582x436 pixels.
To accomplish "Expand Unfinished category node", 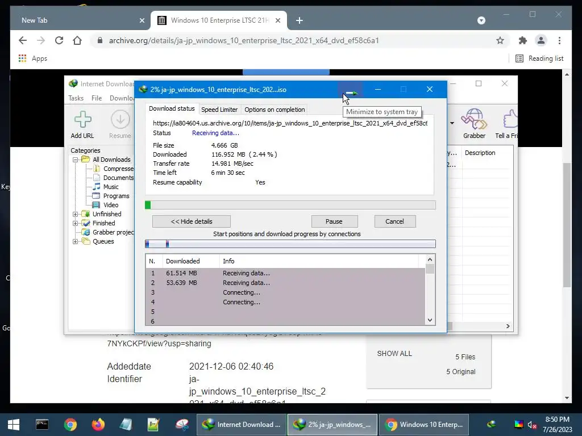I will pyautogui.click(x=76, y=214).
